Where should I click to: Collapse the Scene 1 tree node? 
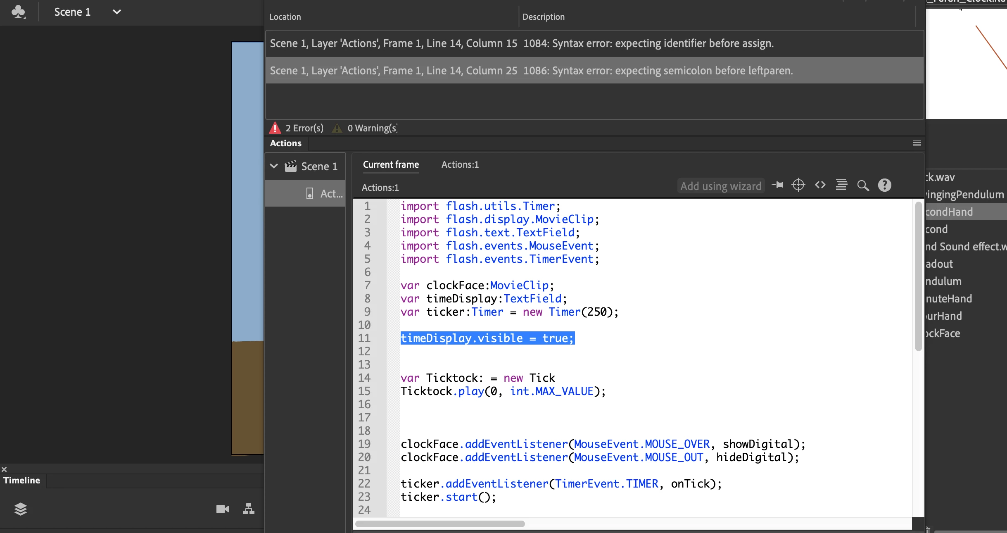(x=273, y=166)
